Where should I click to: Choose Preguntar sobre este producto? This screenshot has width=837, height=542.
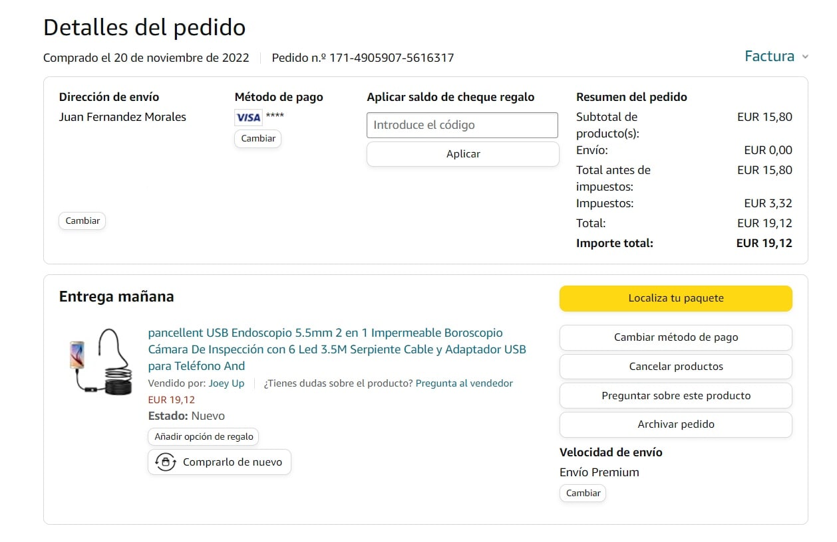click(x=675, y=396)
